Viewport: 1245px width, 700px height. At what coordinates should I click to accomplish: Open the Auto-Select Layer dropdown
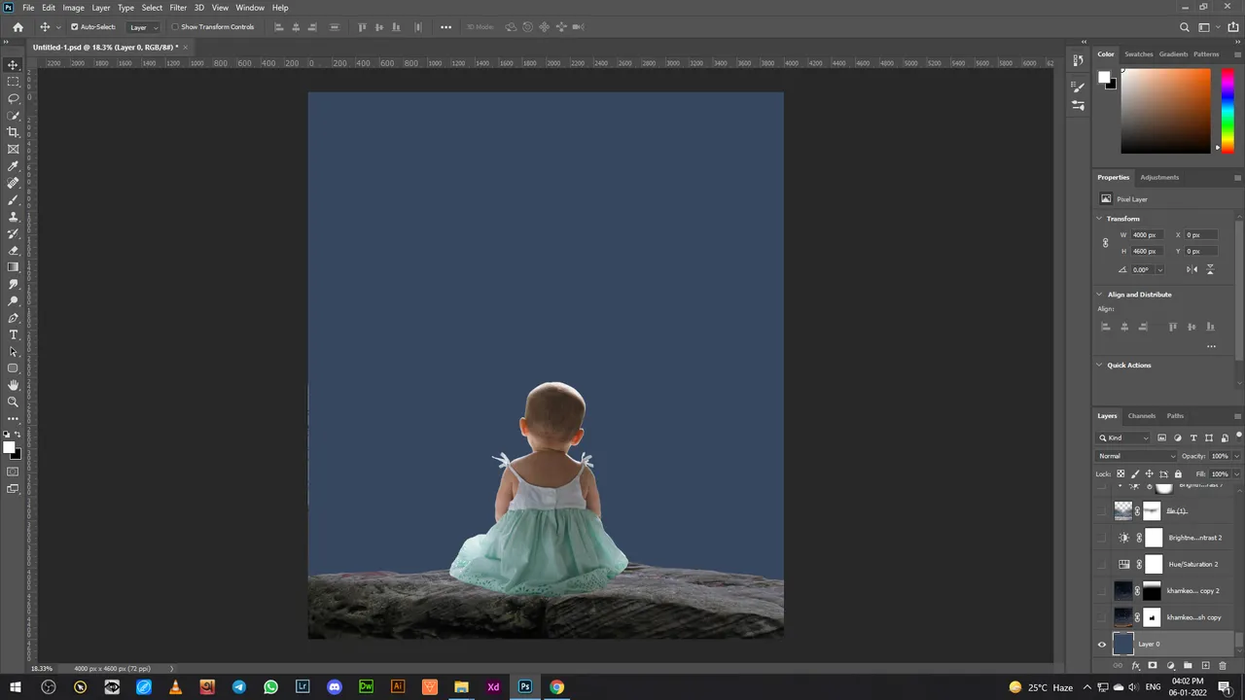tap(143, 27)
